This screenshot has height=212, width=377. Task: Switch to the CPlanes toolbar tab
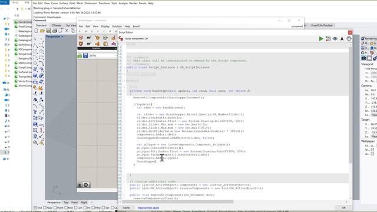pyautogui.click(x=57, y=25)
